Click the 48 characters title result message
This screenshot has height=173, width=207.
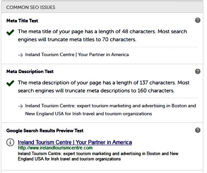(x=102, y=35)
